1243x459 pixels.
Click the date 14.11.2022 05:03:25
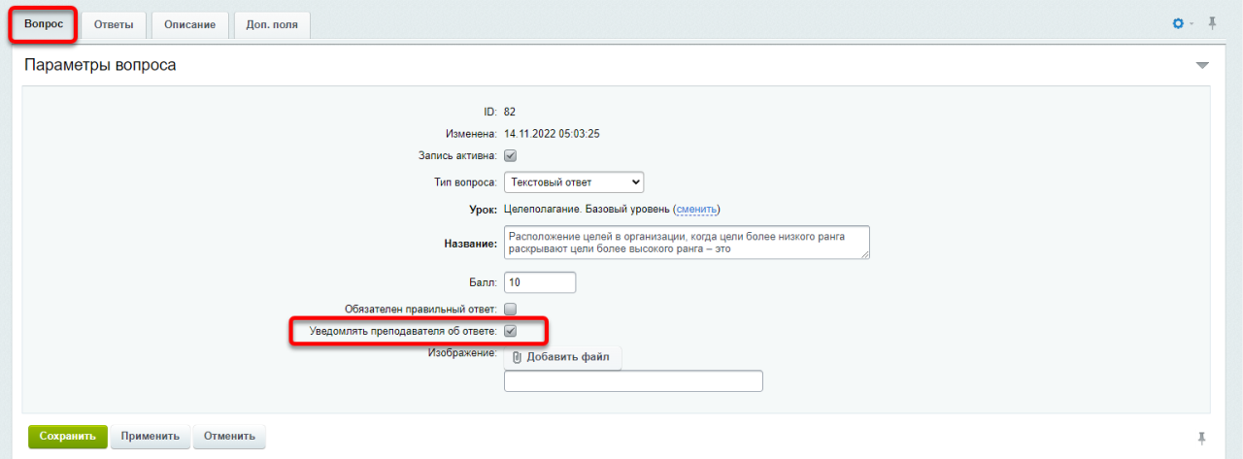552,133
